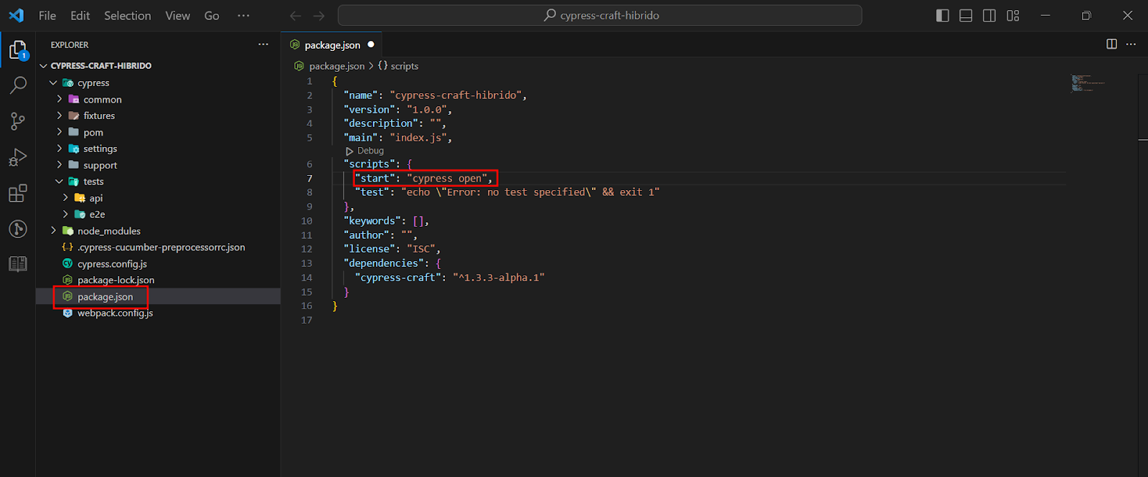Click the unsaved dot on package.json tab
This screenshot has height=477, width=1148.
click(x=371, y=44)
